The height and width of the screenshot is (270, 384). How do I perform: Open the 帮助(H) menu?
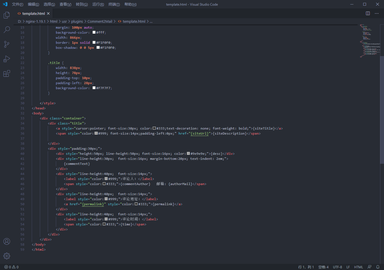coord(130,4)
